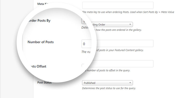Click the 'Order Posts By' label
Screen dimensions: 178x98
click(39, 21)
